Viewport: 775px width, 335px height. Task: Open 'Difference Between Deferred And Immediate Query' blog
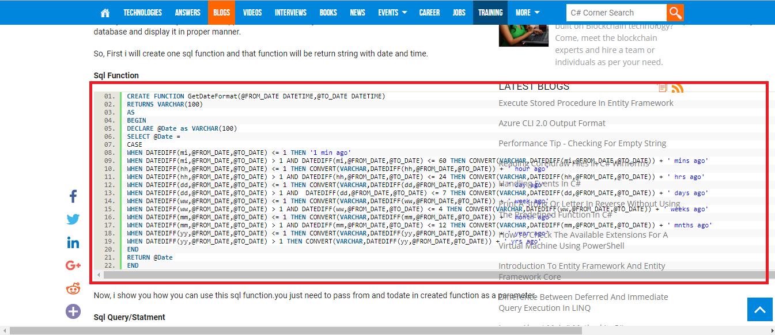pyautogui.click(x=583, y=302)
